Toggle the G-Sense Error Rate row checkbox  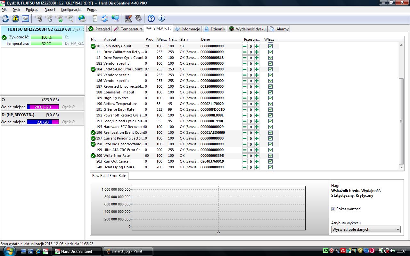pos(270,110)
